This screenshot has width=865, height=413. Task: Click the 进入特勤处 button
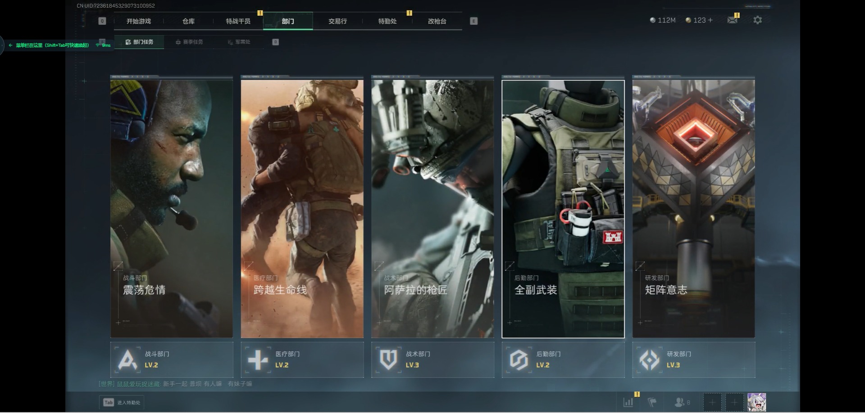[x=122, y=403]
